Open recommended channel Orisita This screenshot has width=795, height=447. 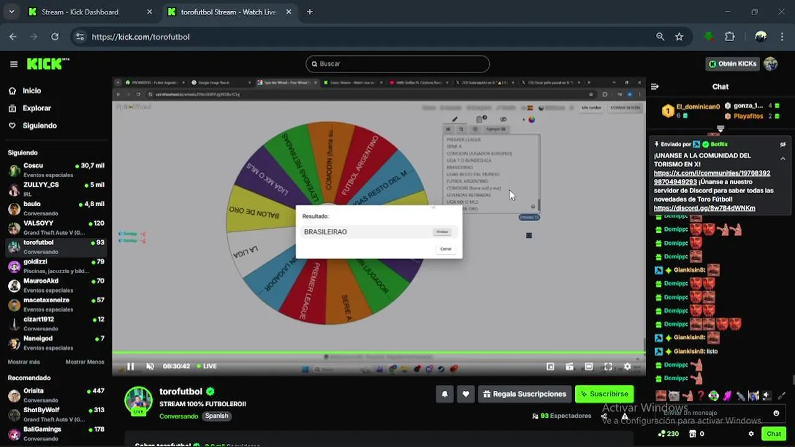pyautogui.click(x=56, y=395)
